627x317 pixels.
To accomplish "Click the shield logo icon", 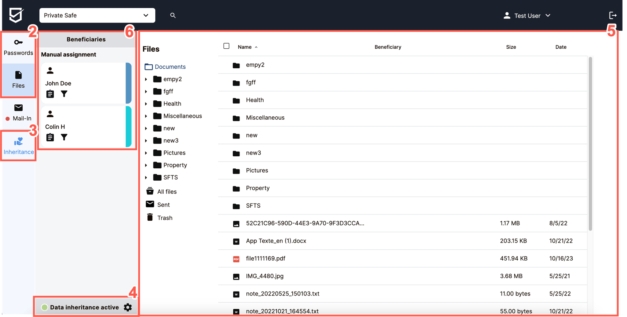I will coord(16,15).
